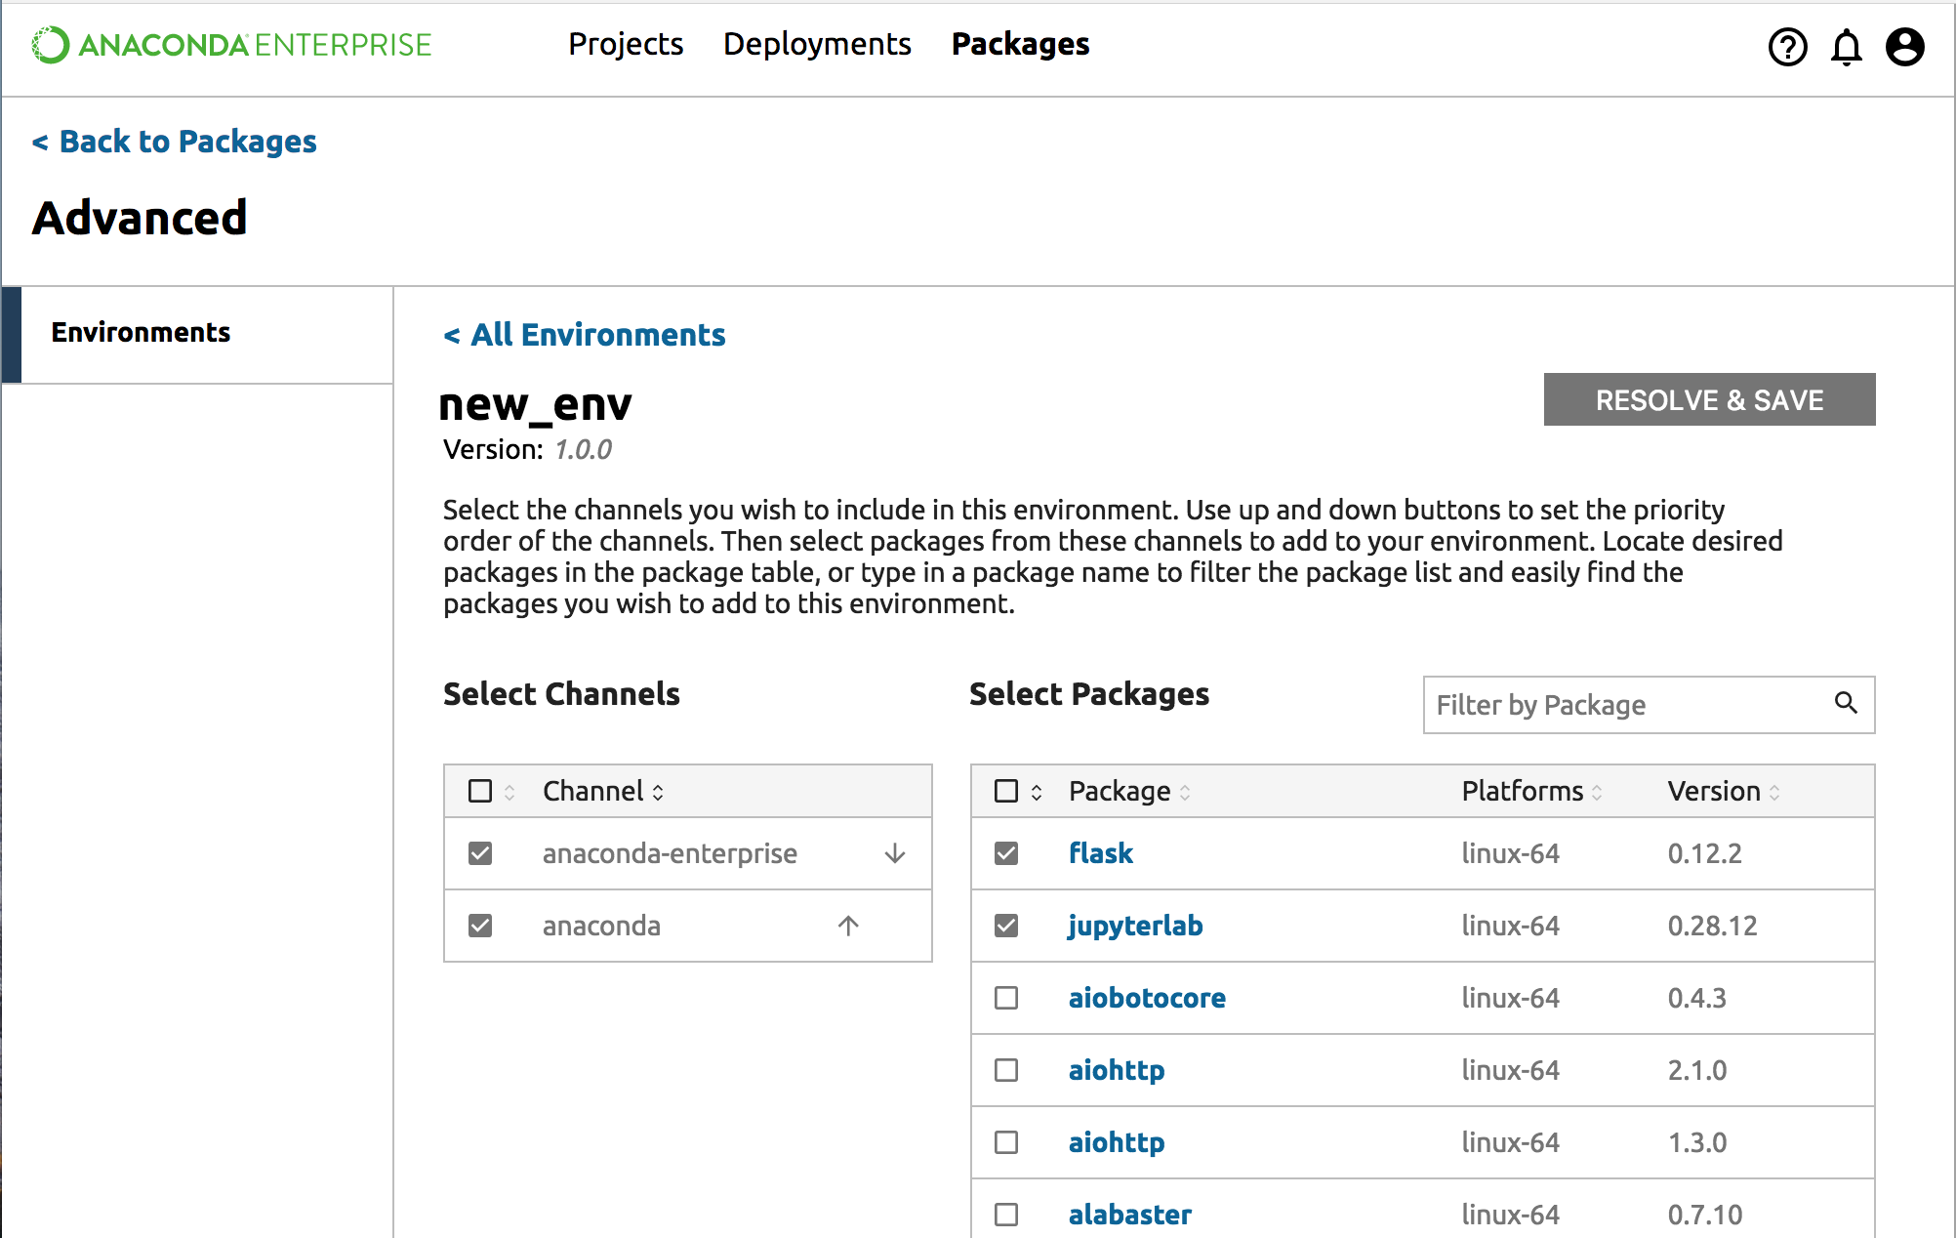Viewport: 1956px width, 1238px height.
Task: Click the RESOLVE & SAVE button
Action: coord(1708,399)
